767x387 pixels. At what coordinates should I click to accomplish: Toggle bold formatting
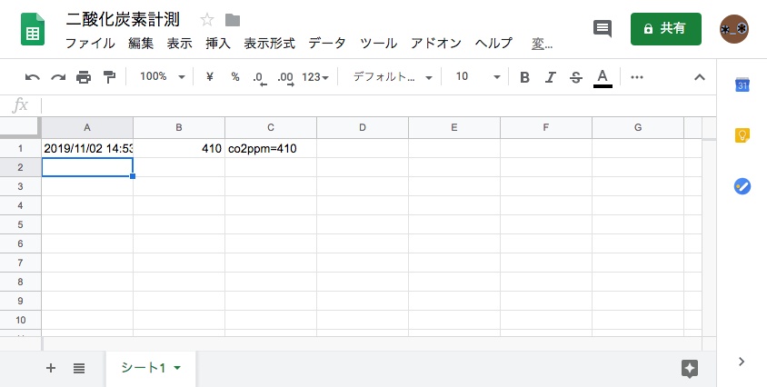coord(524,77)
